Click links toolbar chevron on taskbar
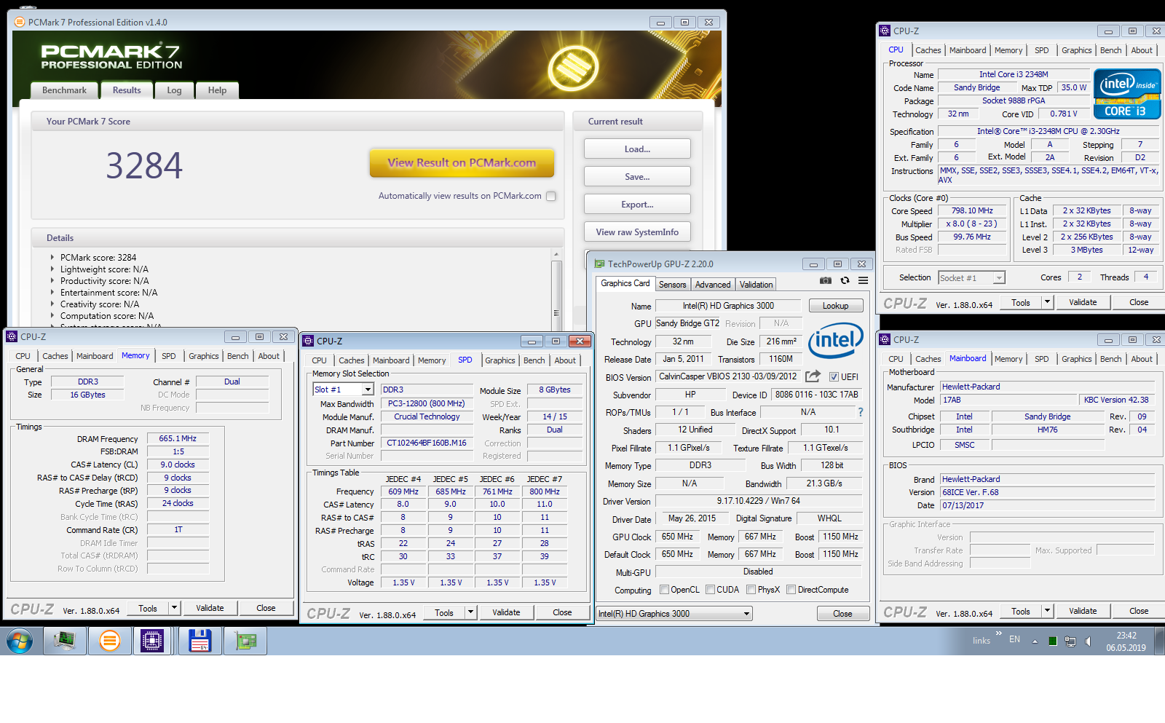1165x723 pixels. click(x=998, y=633)
